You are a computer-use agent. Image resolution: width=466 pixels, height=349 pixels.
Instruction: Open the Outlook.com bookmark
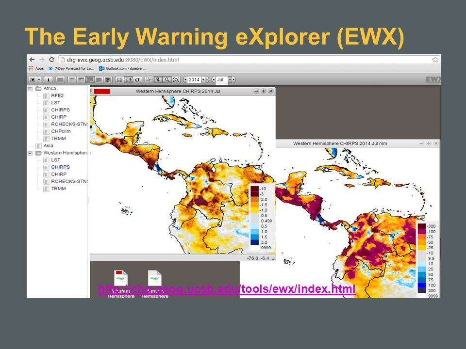pyautogui.click(x=122, y=68)
